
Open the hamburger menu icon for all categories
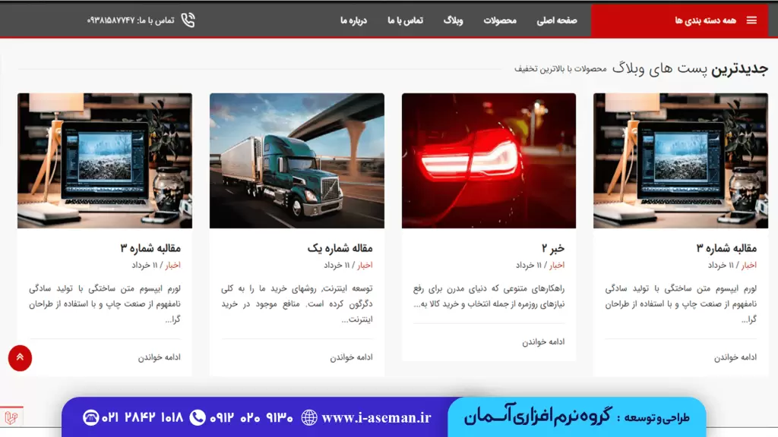click(x=751, y=20)
